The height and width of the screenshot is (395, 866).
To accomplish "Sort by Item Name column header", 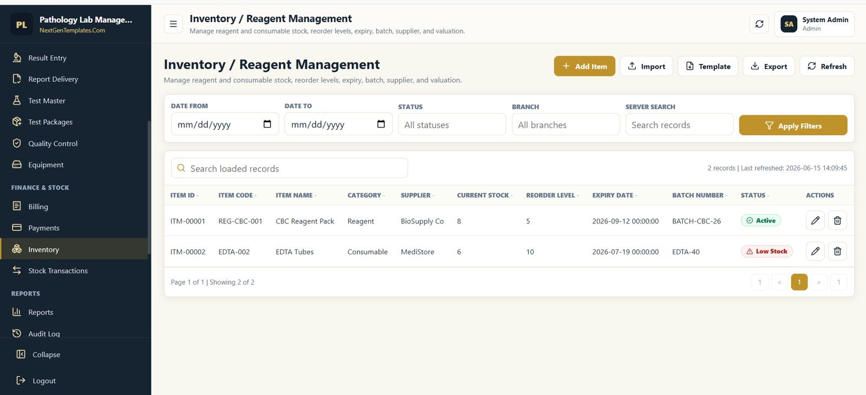I will pos(296,195).
